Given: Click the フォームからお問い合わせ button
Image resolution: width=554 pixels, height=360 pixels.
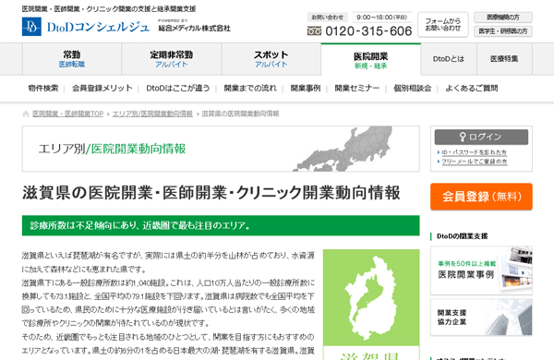Looking at the screenshot, I should tap(443, 24).
